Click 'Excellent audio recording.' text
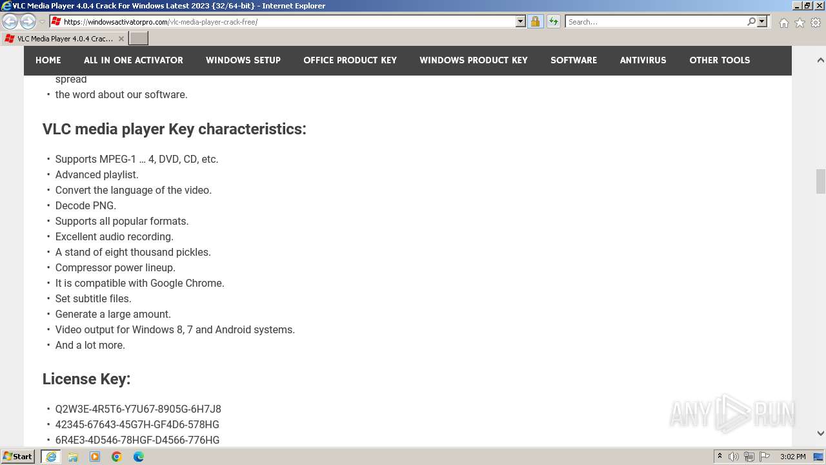This screenshot has width=826, height=465. pos(114,237)
